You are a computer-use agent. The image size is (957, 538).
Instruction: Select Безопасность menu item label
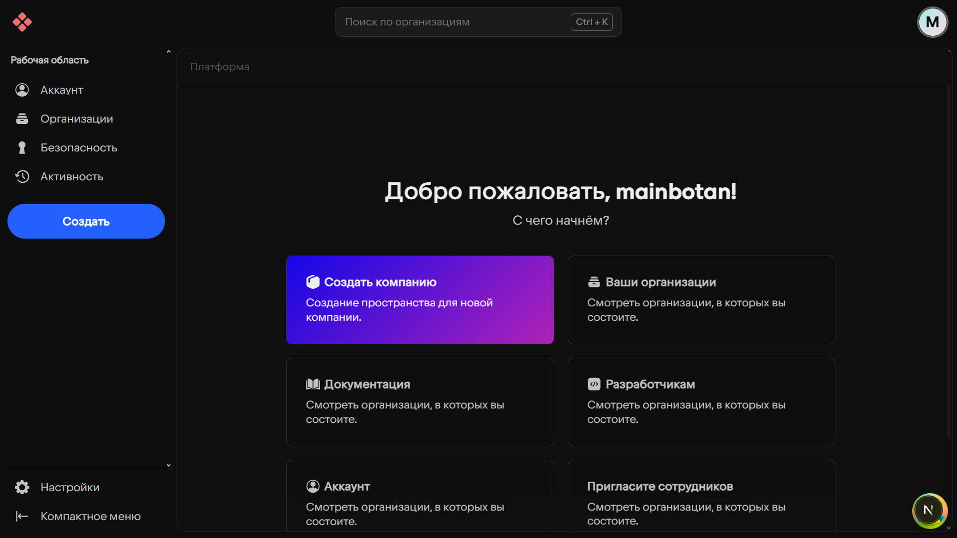(79, 148)
